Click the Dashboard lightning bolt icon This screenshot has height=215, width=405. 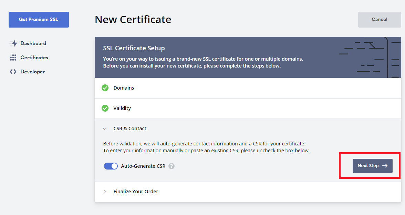[x=13, y=43]
